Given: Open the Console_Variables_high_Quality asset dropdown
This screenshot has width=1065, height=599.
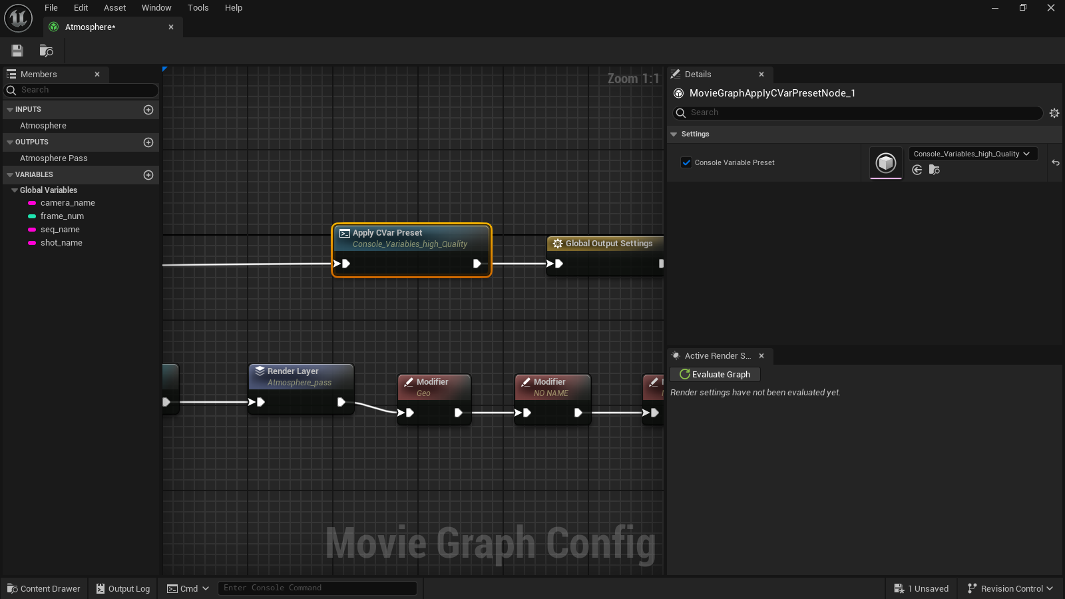Looking at the screenshot, I should [973, 154].
